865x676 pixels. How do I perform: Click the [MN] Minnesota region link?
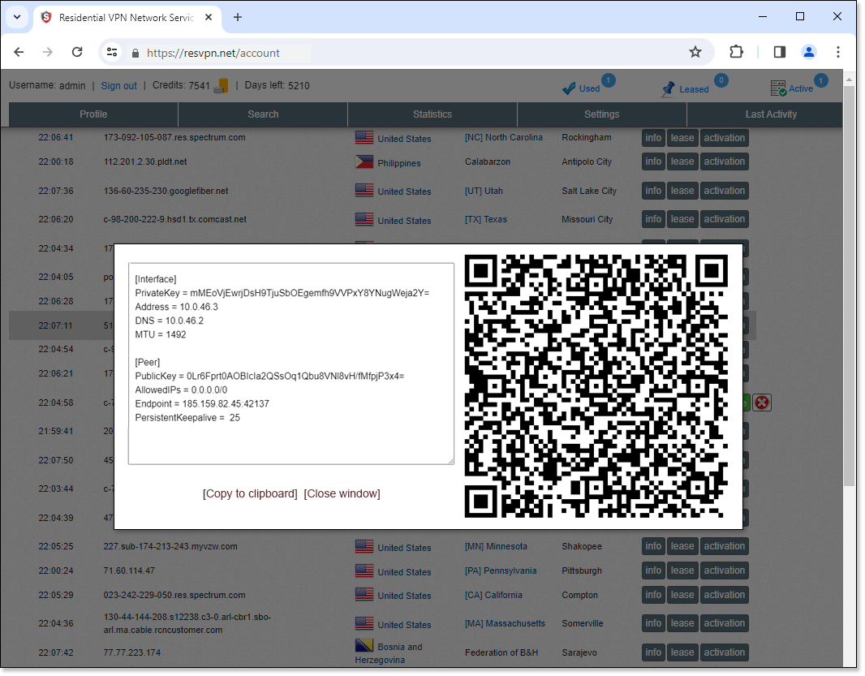pos(496,546)
